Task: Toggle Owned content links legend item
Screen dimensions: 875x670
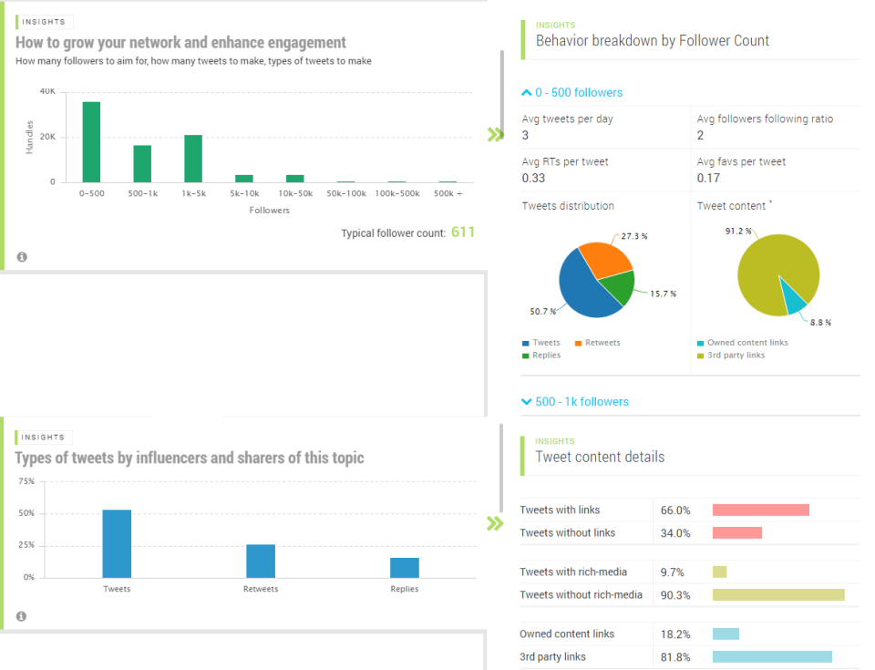Action: 743,343
